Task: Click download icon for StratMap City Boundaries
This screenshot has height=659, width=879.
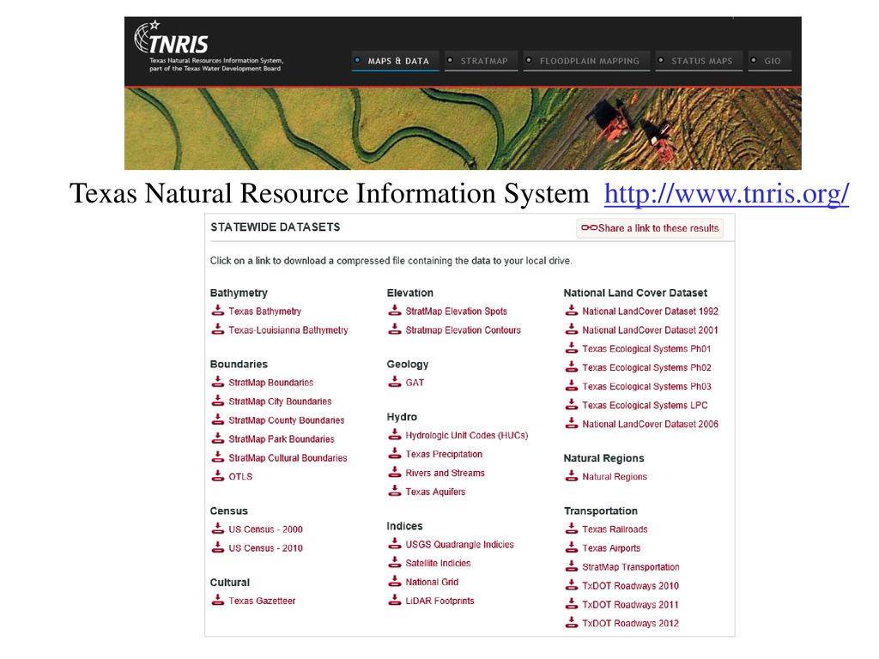Action: coord(217,401)
